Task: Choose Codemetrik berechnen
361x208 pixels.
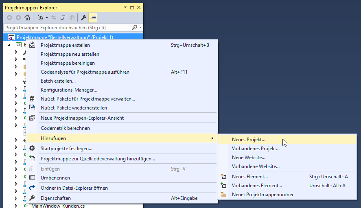Action: [122, 128]
